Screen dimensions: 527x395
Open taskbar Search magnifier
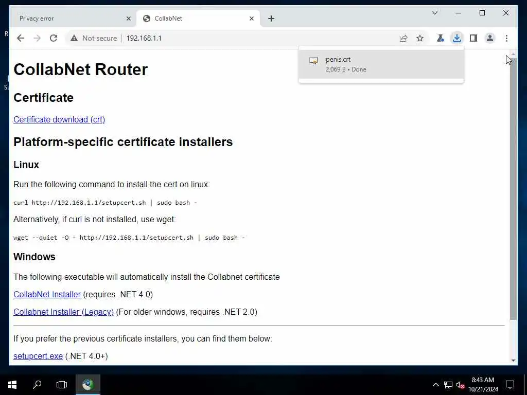(37, 385)
